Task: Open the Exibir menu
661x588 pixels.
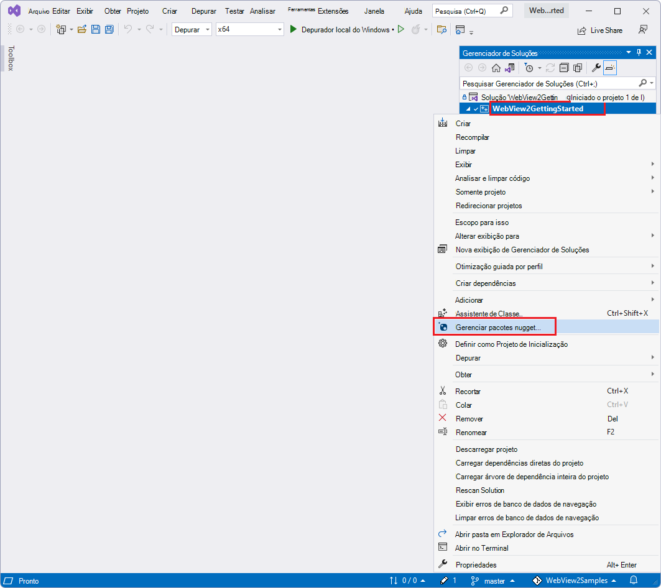Action: pyautogui.click(x=85, y=11)
